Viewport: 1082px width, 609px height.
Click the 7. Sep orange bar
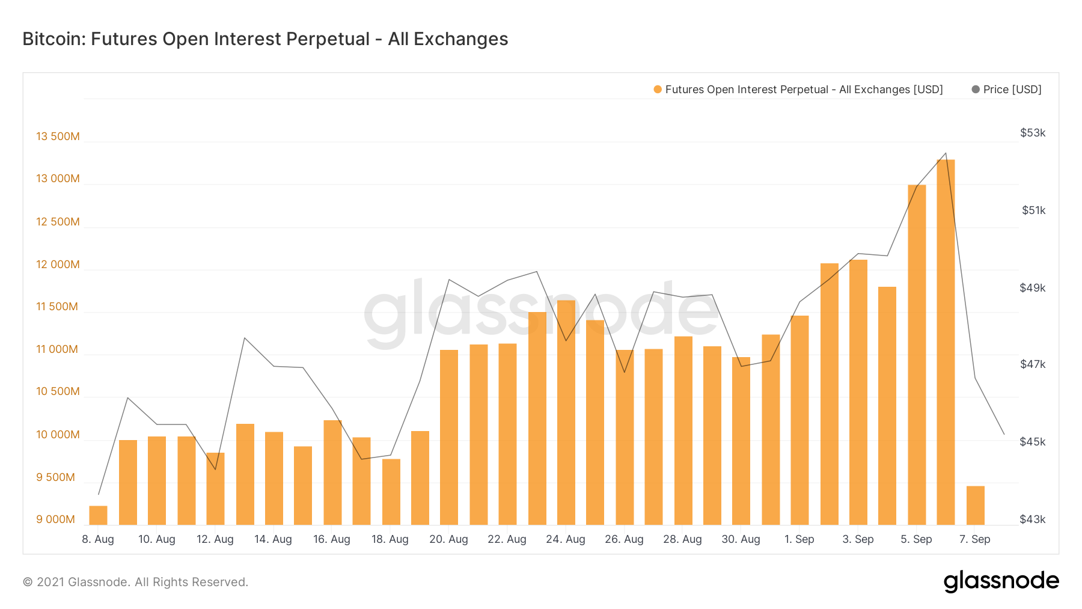click(x=975, y=506)
